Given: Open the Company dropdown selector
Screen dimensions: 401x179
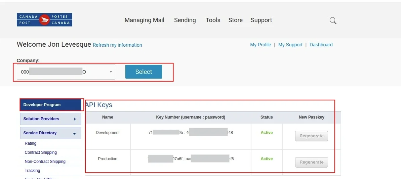Looking at the screenshot, I should pos(66,72).
